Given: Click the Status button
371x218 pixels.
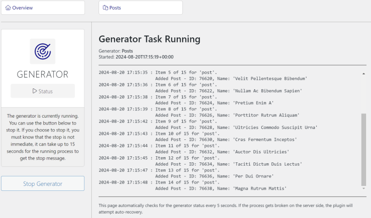Looking at the screenshot, I should [43, 91].
